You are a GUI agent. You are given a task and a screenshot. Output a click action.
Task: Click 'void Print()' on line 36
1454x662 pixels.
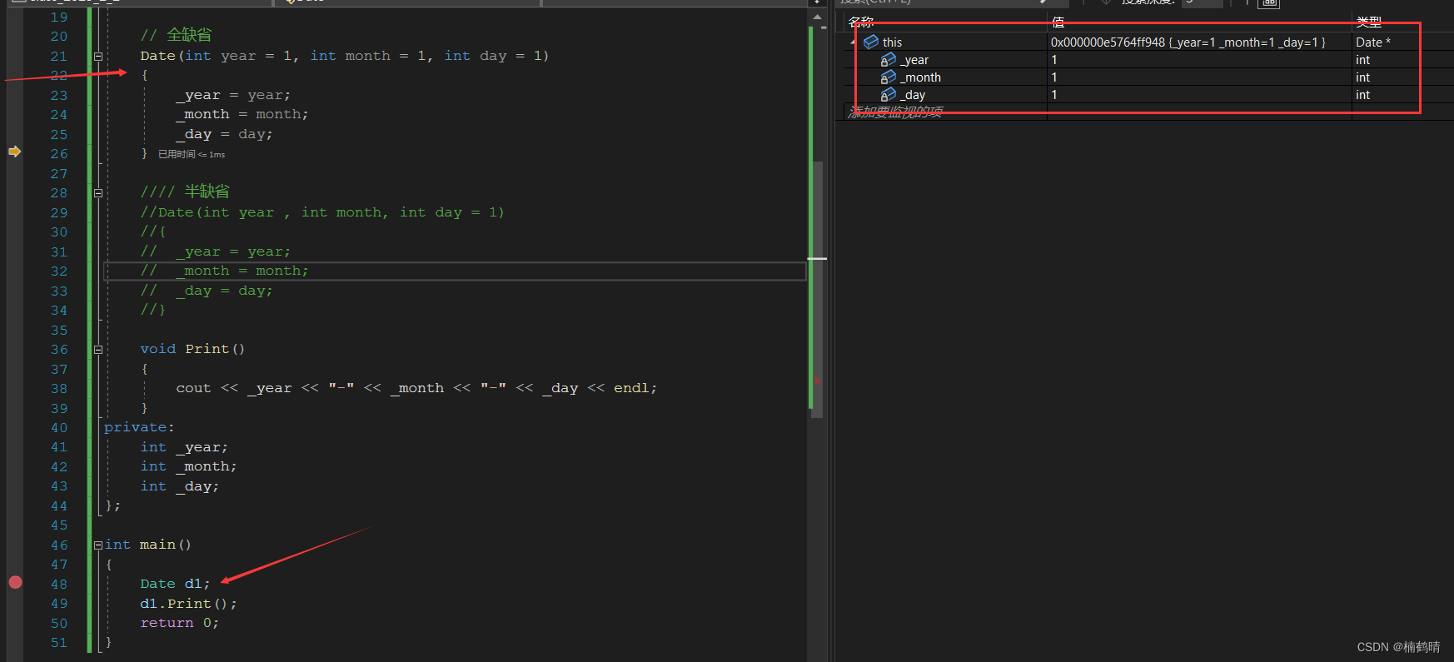coord(192,349)
